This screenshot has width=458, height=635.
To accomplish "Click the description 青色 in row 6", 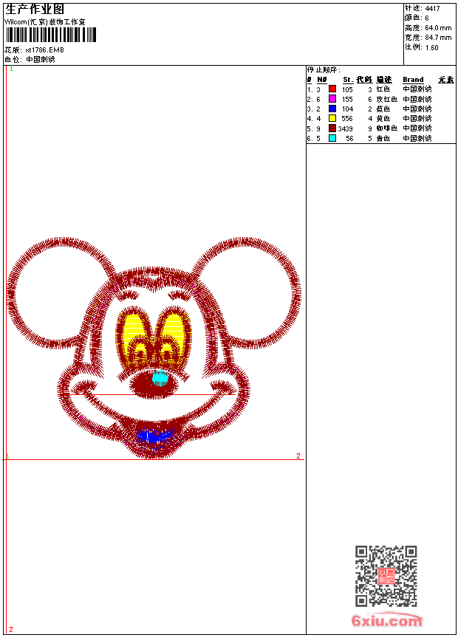I will 383,139.
